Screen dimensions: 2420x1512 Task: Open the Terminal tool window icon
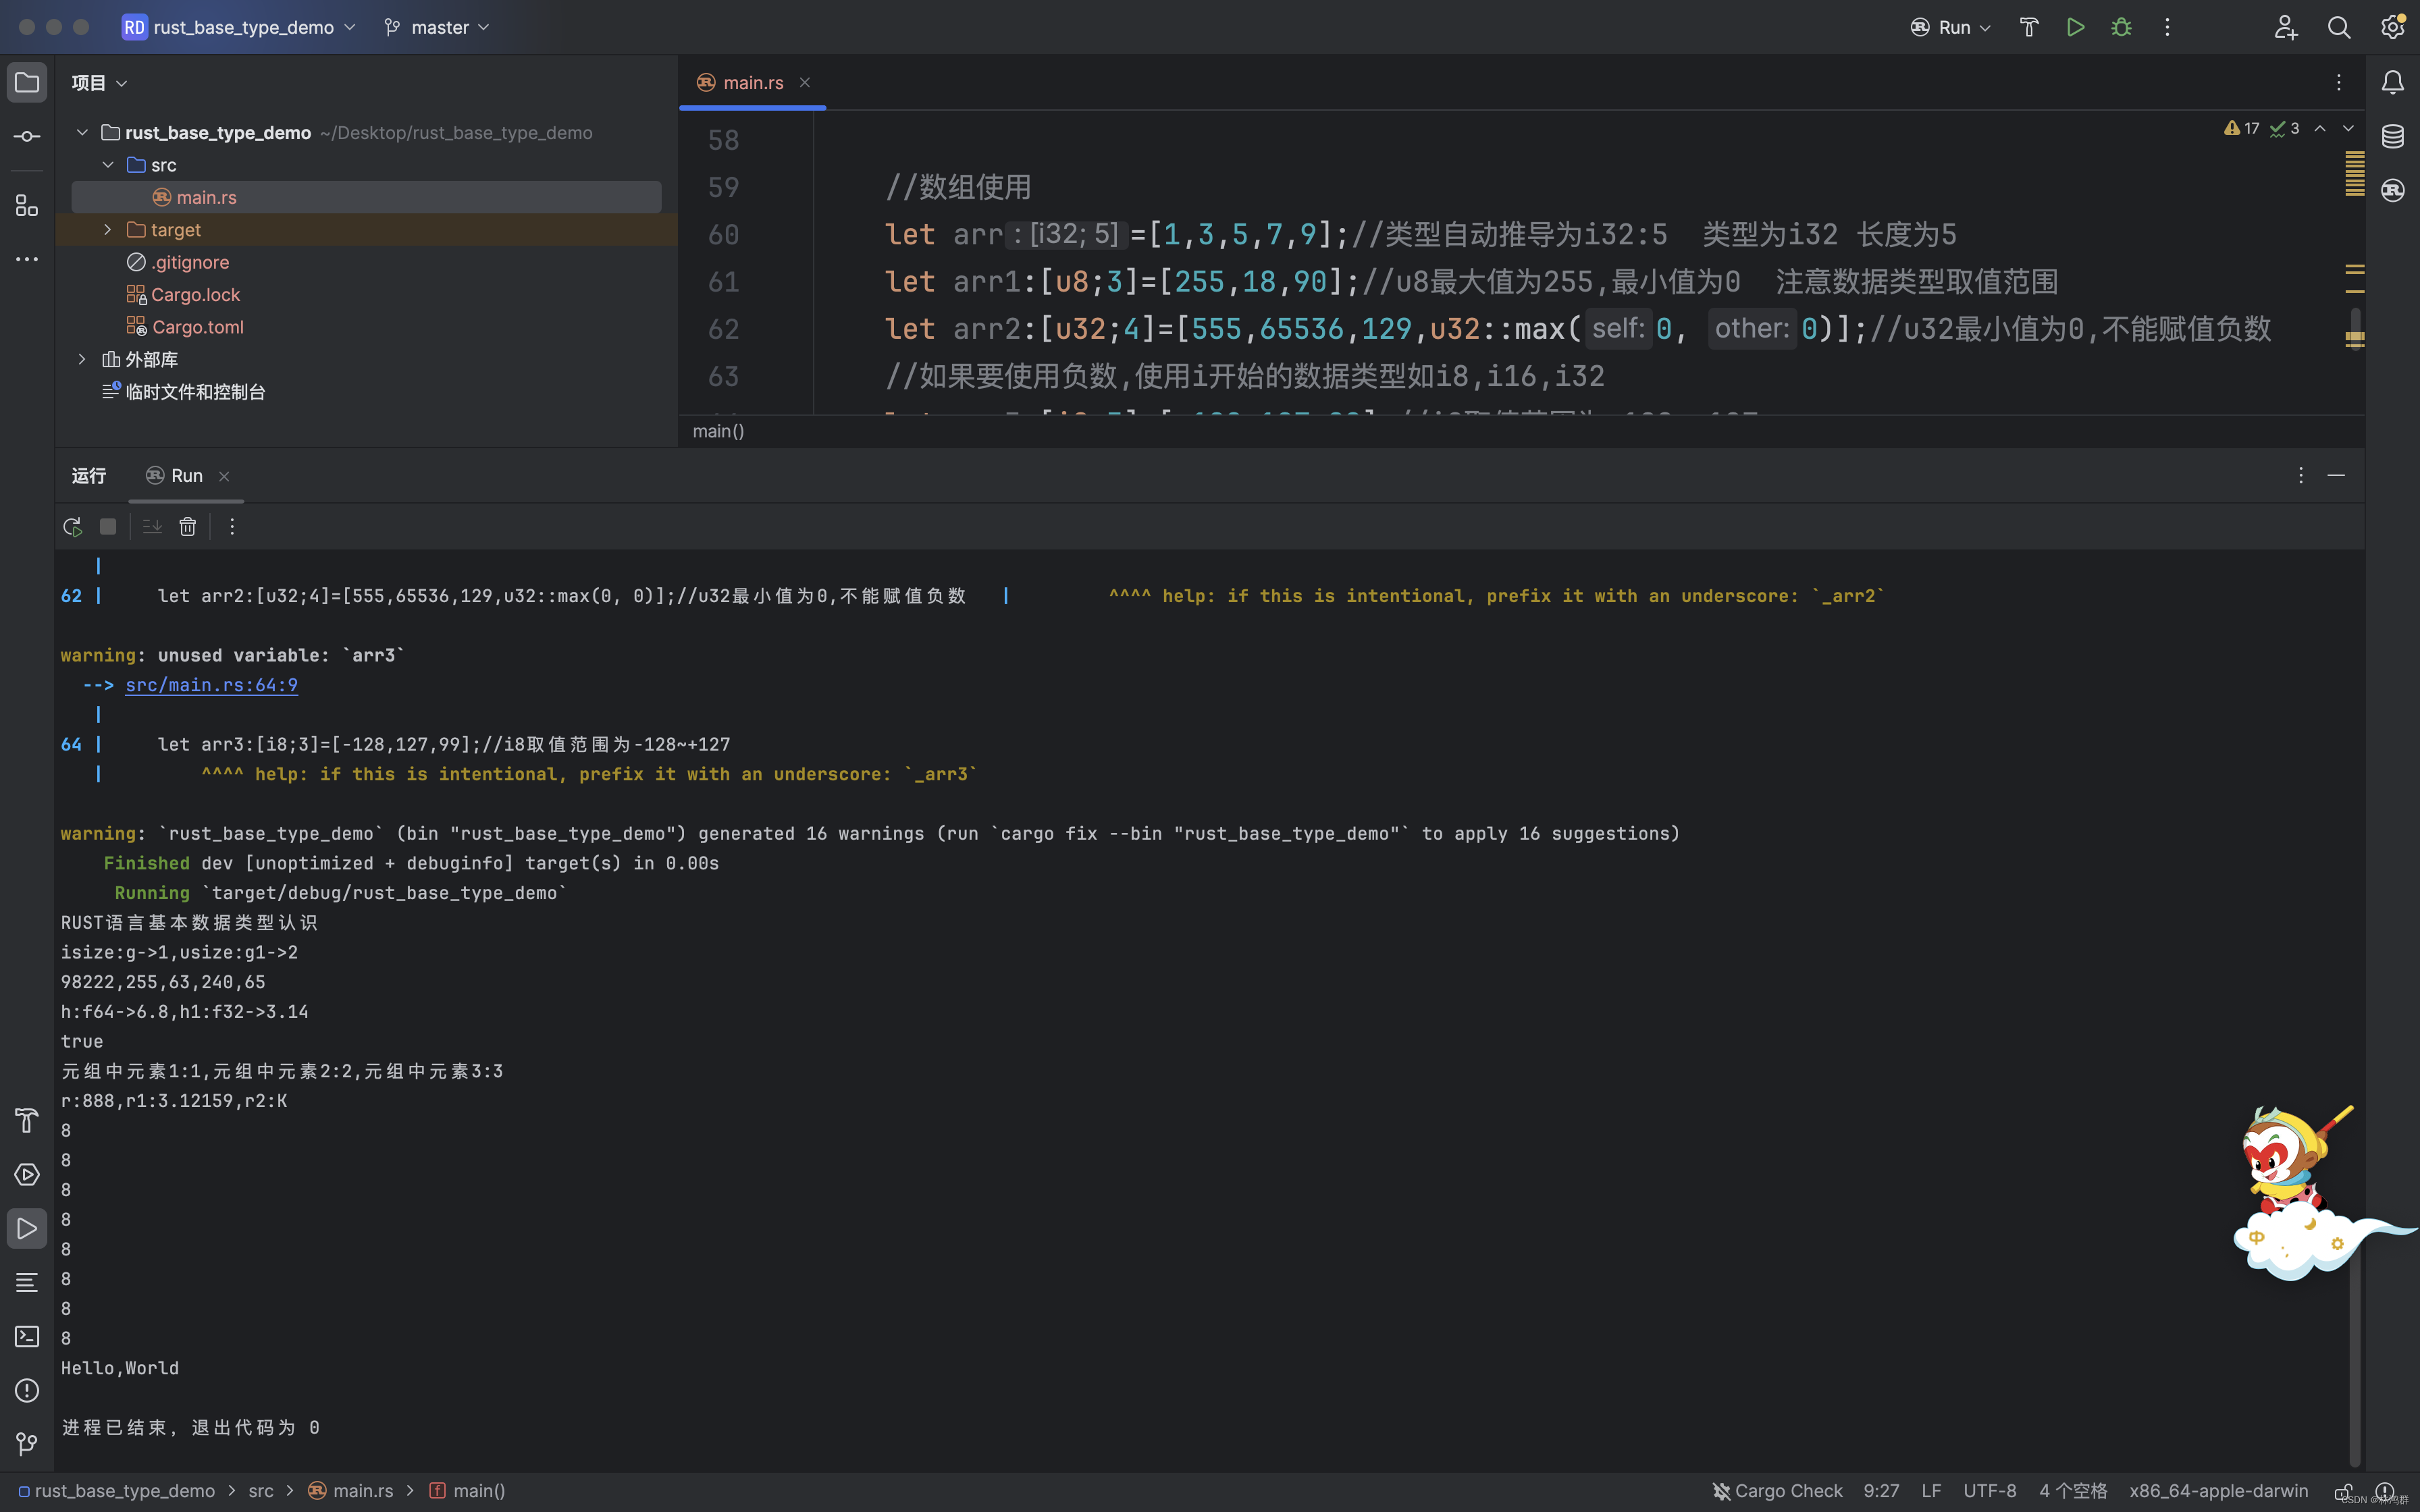[x=26, y=1337]
